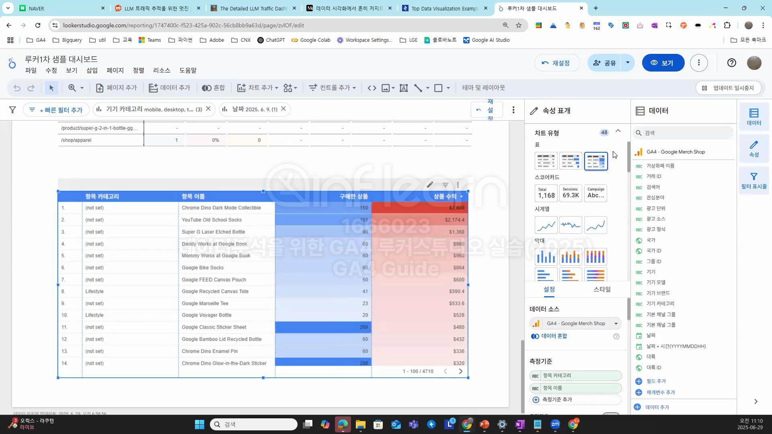Click 업데이트 일시중지 button
772x434 pixels.
(x=728, y=88)
